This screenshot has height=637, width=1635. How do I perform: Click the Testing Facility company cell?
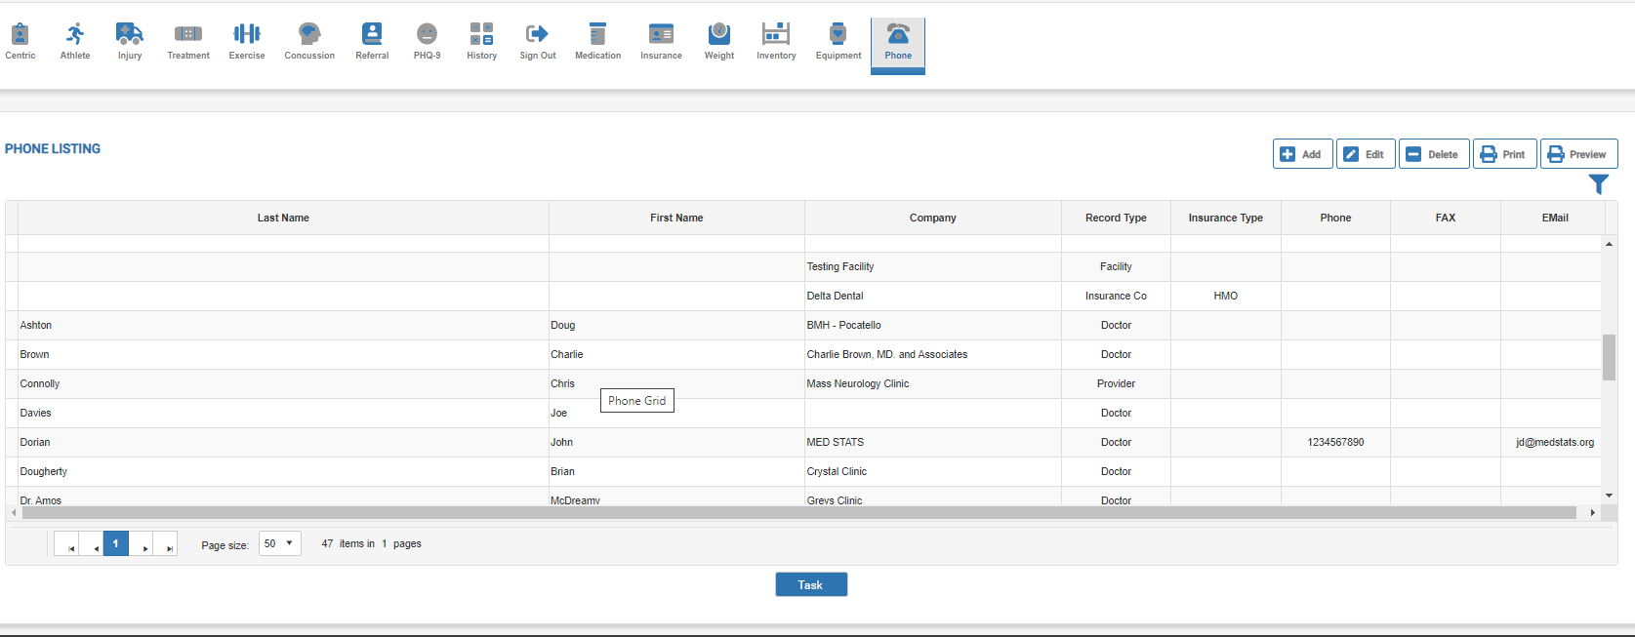(x=932, y=266)
